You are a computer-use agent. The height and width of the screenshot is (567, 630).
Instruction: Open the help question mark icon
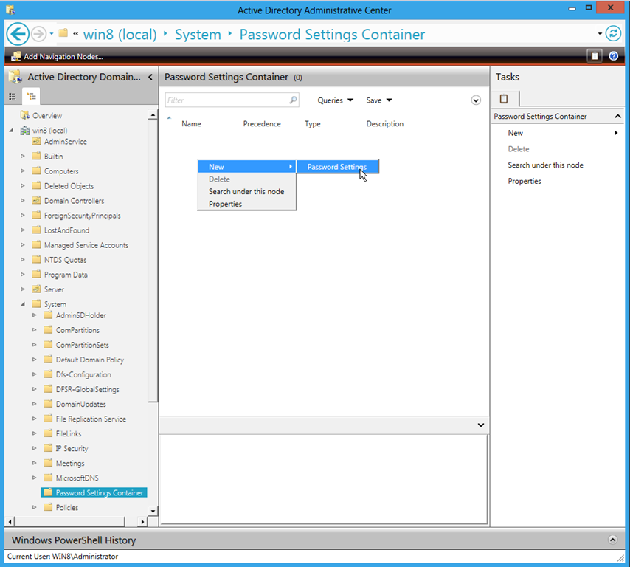pyautogui.click(x=613, y=56)
